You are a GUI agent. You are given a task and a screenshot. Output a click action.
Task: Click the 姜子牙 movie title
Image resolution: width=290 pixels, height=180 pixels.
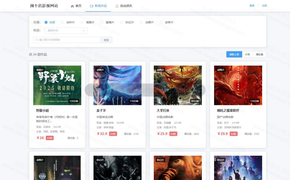(x=101, y=110)
